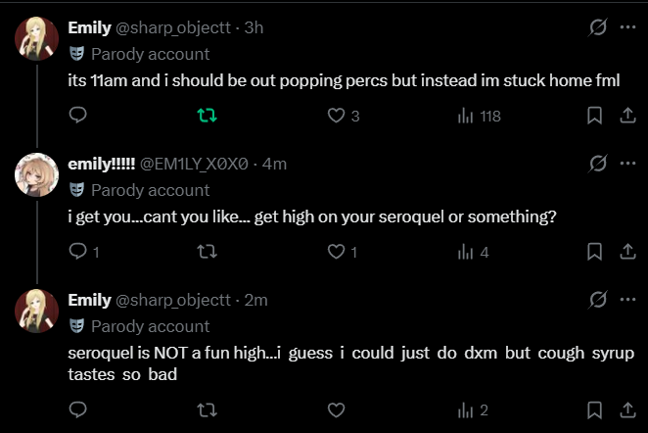Screen dimensions: 648x433
Task: View analytics showing 118 views
Action: [x=479, y=116]
